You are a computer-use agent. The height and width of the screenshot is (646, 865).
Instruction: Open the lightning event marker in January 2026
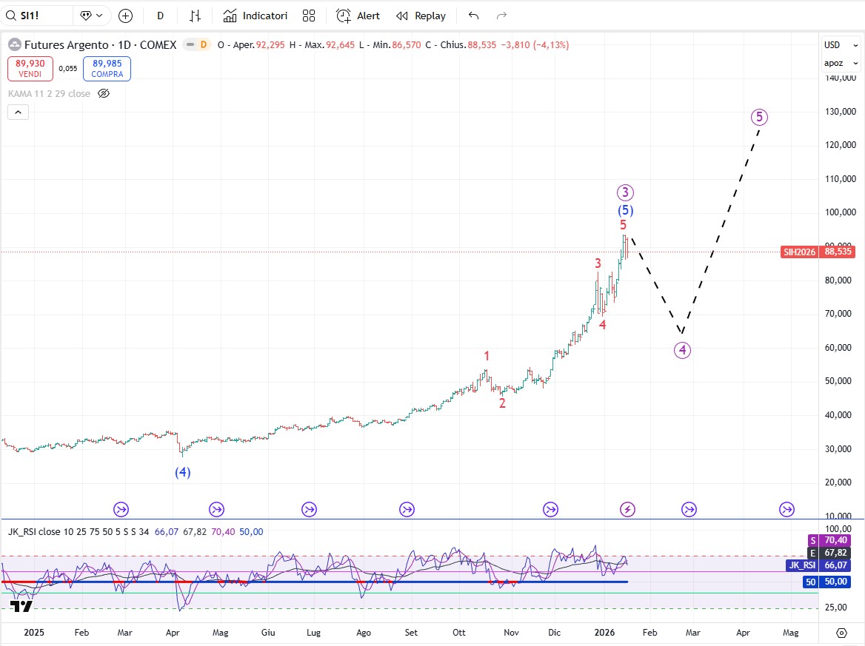(x=627, y=510)
